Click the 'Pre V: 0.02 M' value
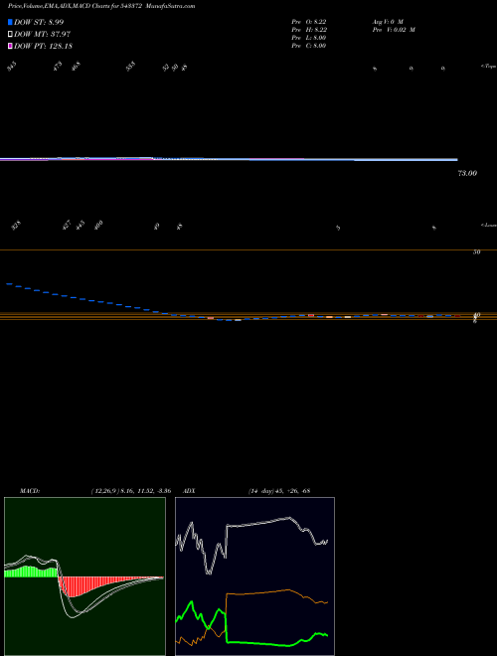 pyautogui.click(x=394, y=30)
